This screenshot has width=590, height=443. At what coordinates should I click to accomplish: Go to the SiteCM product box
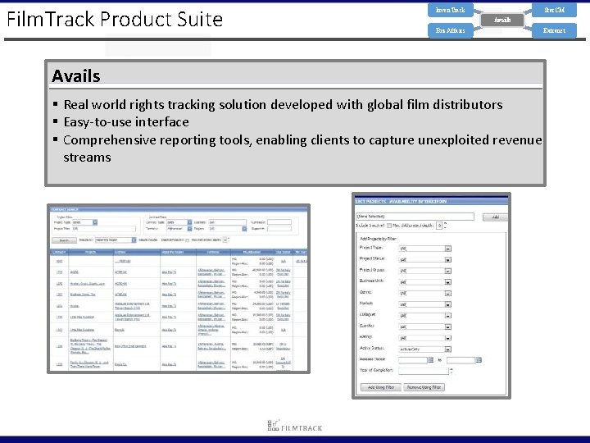[554, 10]
